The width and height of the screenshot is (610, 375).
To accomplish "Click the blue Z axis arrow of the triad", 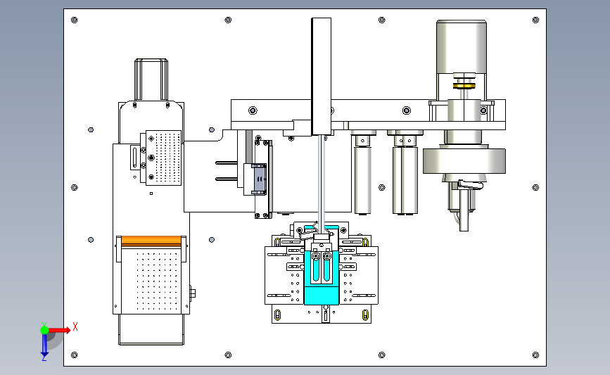I will point(44,345).
